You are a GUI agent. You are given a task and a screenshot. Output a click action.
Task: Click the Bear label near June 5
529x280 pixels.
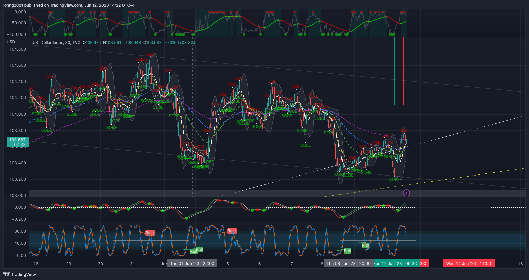(232, 231)
